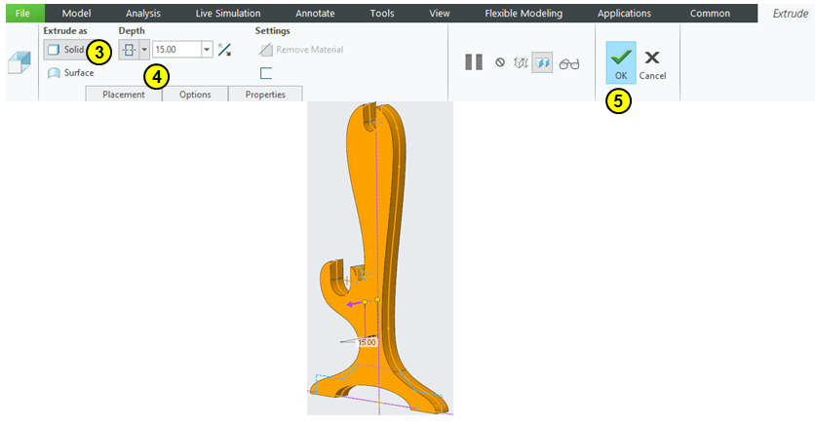Click the glasses verify preview icon
The height and width of the screenshot is (425, 815).
569,62
